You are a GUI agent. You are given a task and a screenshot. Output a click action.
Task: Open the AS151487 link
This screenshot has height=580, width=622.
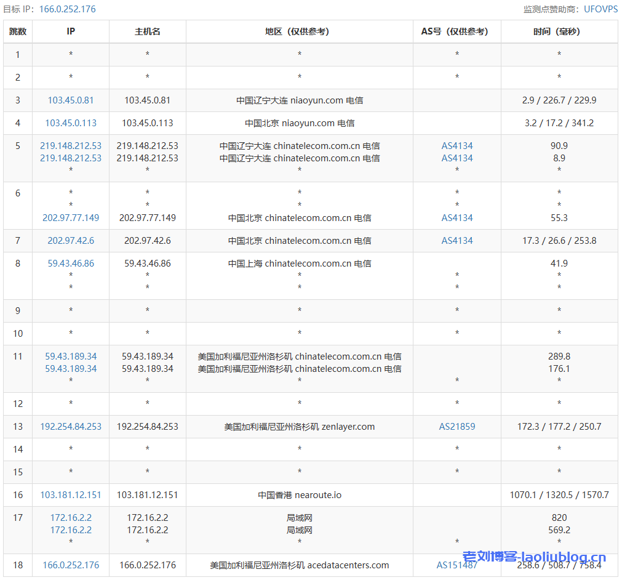pyautogui.click(x=457, y=565)
